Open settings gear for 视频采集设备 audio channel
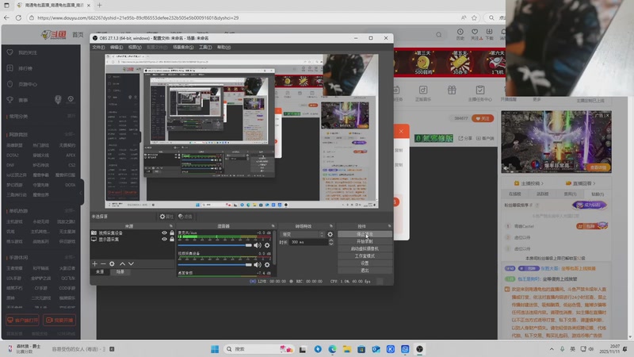 click(267, 265)
